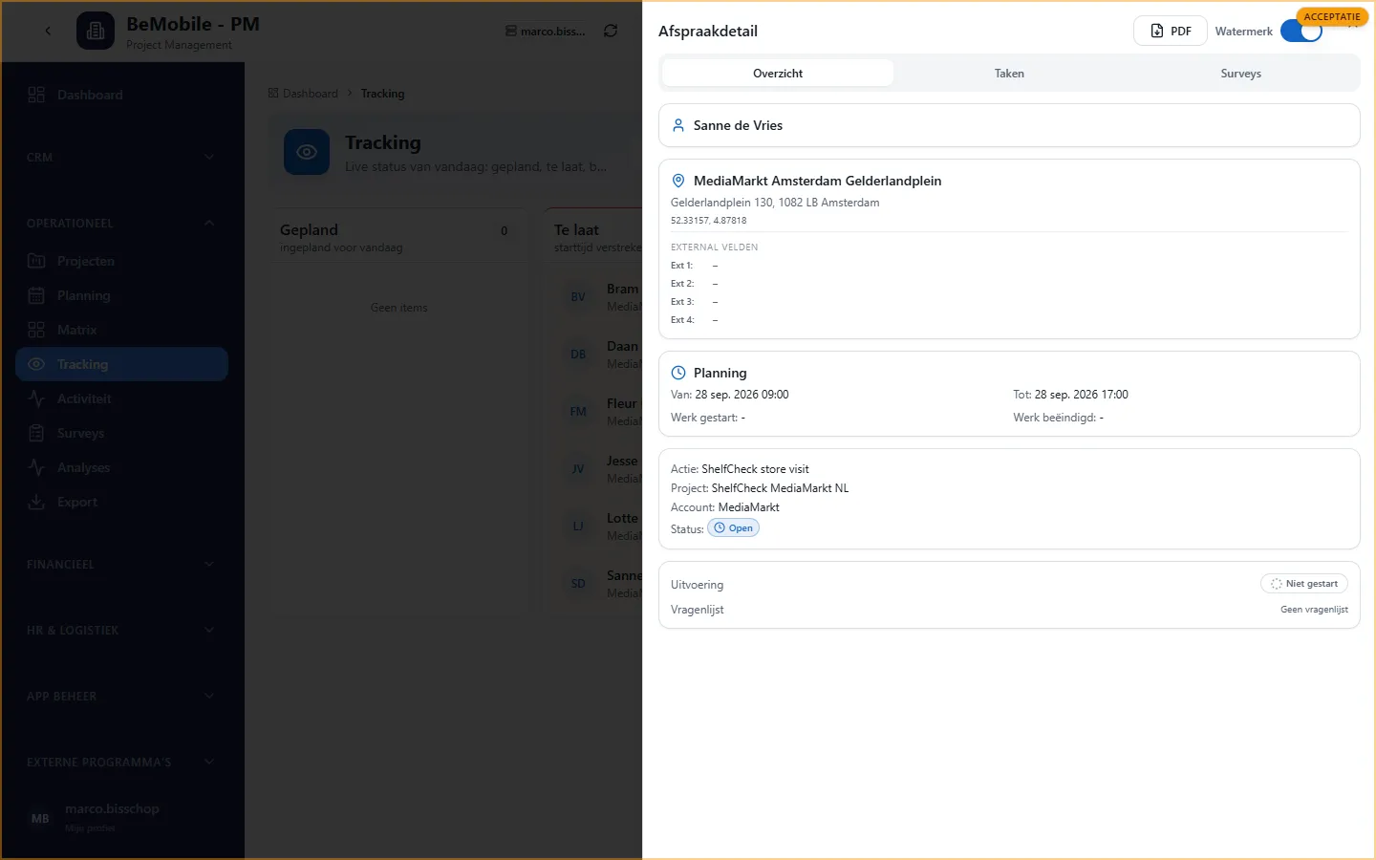Open Planning in the sidebar
The image size is (1376, 860).
tap(122, 295)
